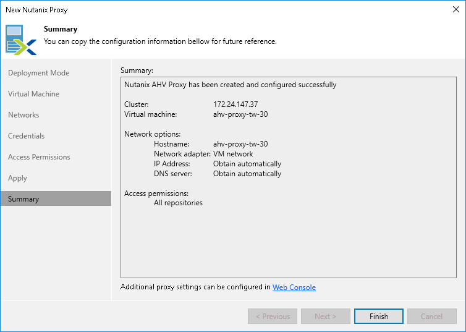
Task: Click the cluster IP 172.24.147.37
Action: (x=235, y=104)
